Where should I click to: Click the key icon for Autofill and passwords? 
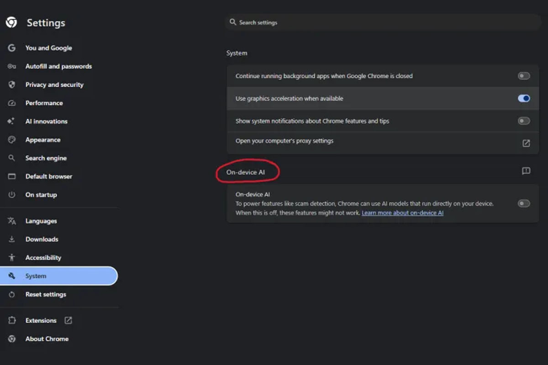pos(12,66)
